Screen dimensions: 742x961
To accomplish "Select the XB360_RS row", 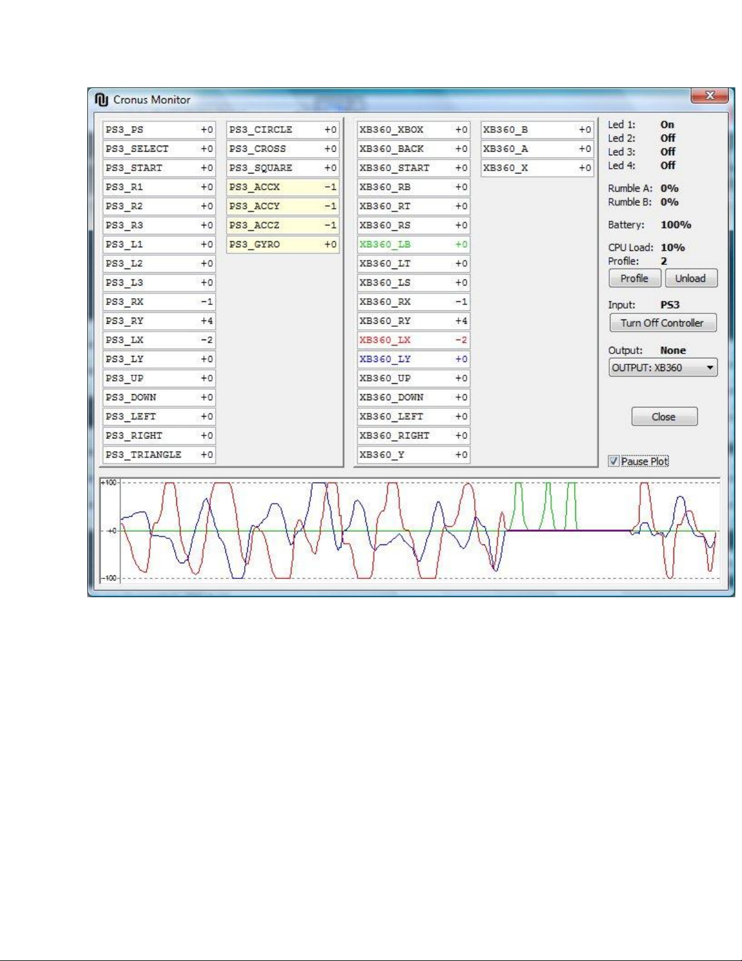I will click(x=414, y=225).
